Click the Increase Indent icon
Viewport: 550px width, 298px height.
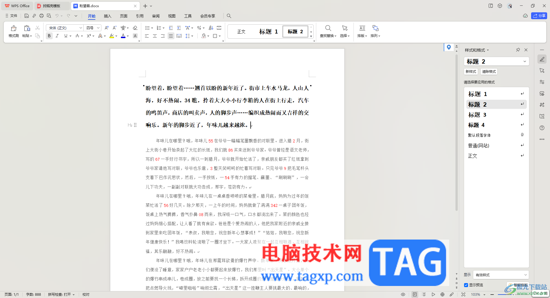tap(179, 28)
